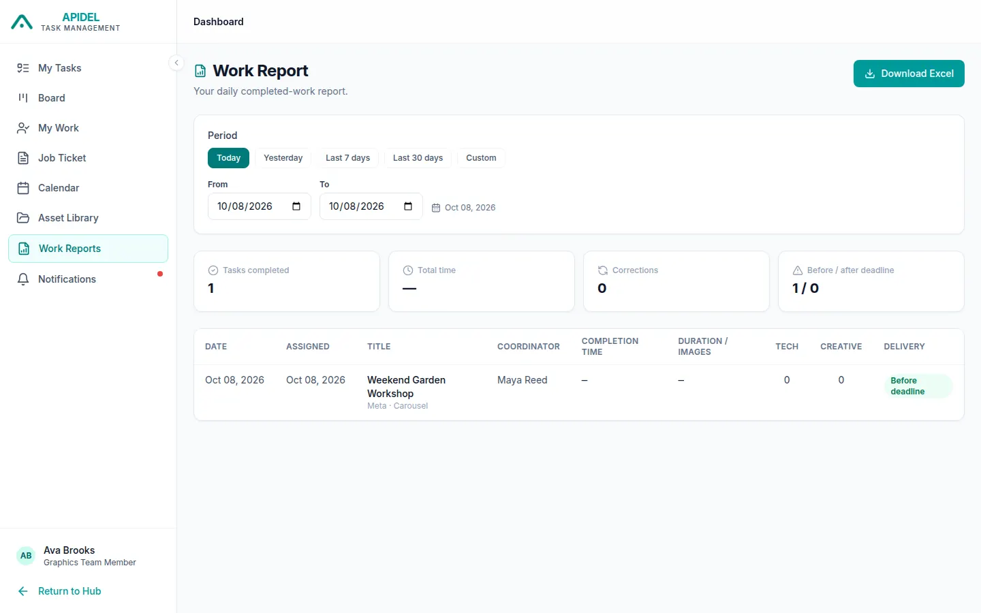Open the Notifications page

[89, 279]
